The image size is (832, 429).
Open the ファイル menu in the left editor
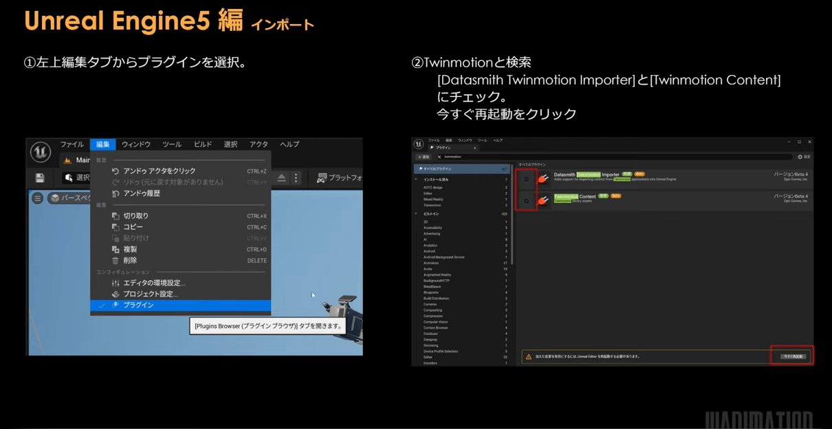pos(72,144)
